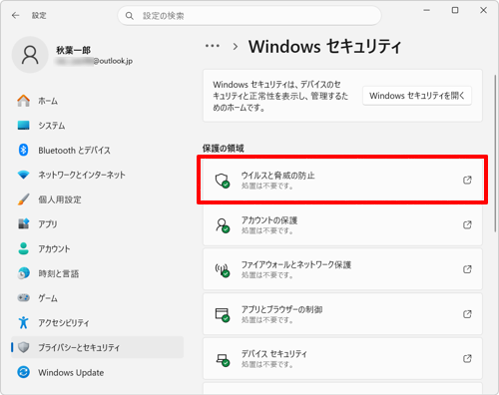The height and width of the screenshot is (395, 499).
Task: Select システム in sidebar
Action: coord(97,126)
